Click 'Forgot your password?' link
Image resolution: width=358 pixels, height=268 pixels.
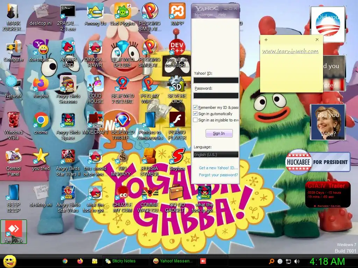click(x=218, y=175)
